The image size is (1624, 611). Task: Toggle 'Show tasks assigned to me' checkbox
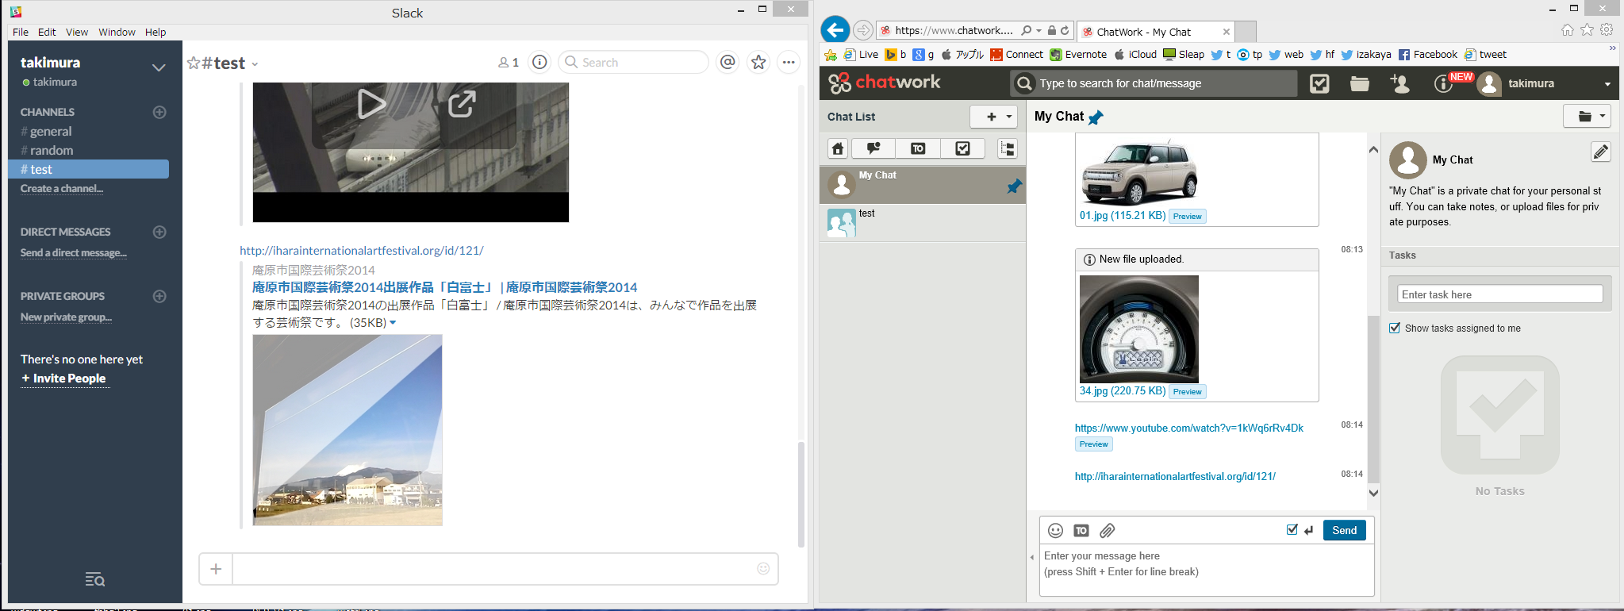pyautogui.click(x=1395, y=328)
